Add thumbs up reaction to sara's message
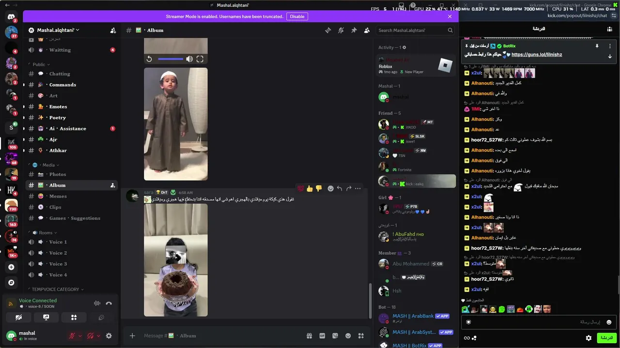Viewport: 620px width, 348px height. coord(310,188)
